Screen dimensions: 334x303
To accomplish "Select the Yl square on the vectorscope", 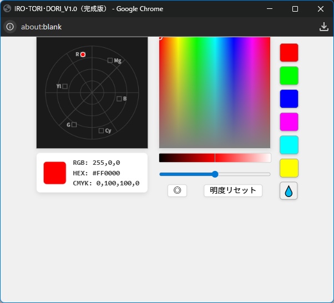I will click(65, 87).
